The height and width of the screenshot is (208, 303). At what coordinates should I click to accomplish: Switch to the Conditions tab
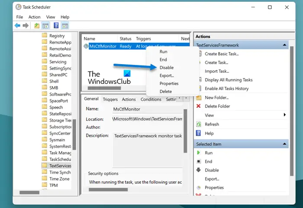pos(151,99)
